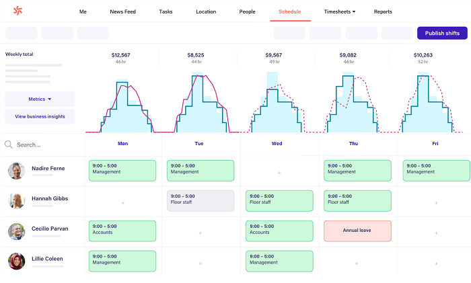The width and height of the screenshot is (471, 283).
Task: Click the Publish shifts button
Action: 442,33
